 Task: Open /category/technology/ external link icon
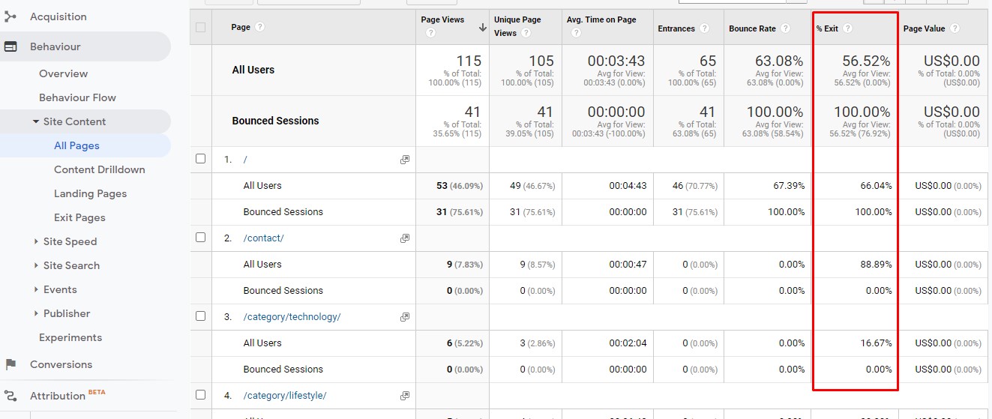(405, 317)
